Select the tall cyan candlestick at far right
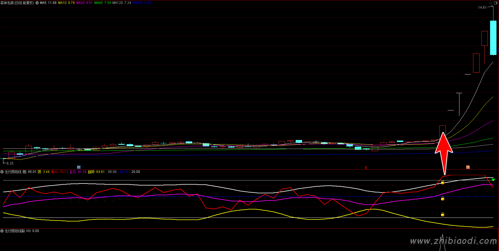The height and width of the screenshot is (251, 499). (493, 38)
